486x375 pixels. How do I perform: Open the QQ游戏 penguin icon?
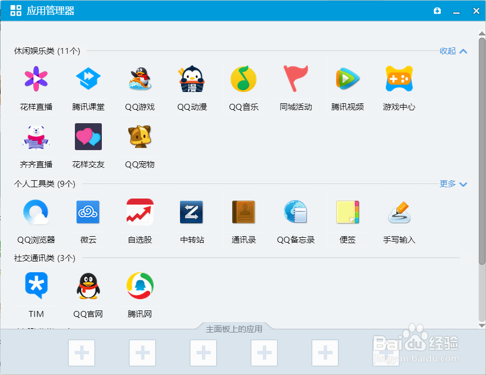click(140, 79)
